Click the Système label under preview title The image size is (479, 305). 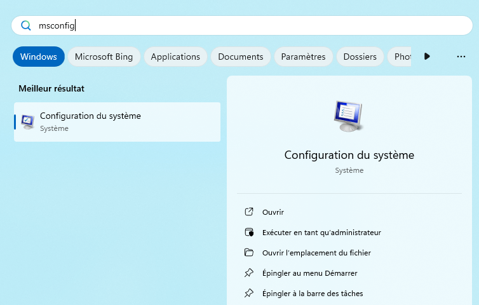(x=349, y=170)
